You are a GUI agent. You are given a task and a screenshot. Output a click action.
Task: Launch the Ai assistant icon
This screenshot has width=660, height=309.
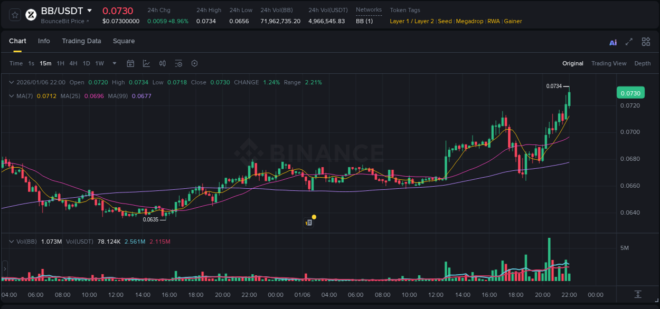[x=612, y=42]
